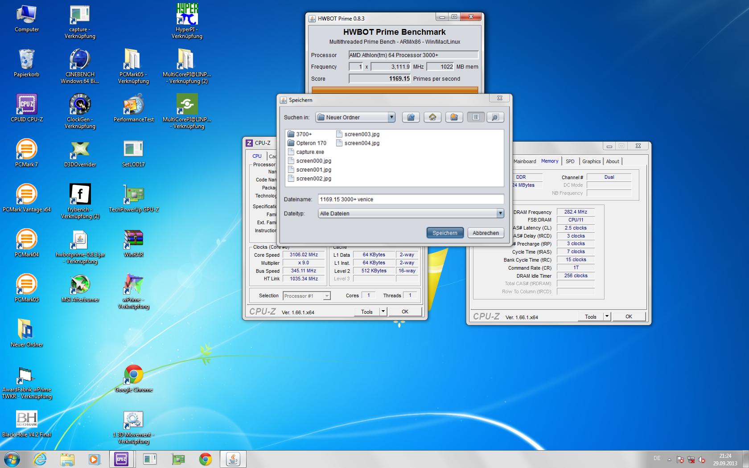Screen dimensions: 749x468
Task: Open the PCMark04 desktop shortcut
Action: pyautogui.click(x=27, y=243)
